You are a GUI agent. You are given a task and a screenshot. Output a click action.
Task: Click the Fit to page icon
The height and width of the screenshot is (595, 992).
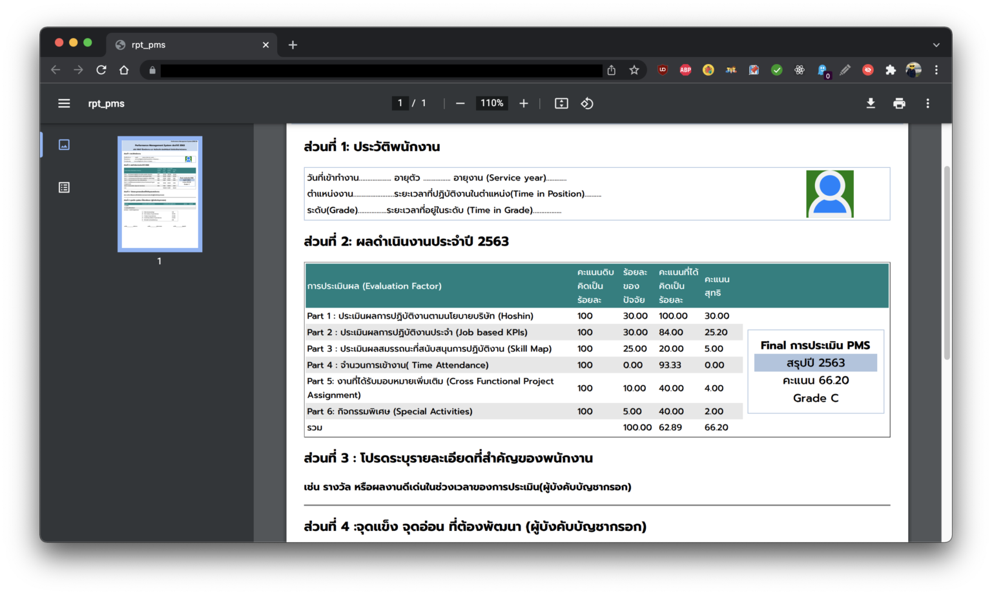[x=561, y=103]
